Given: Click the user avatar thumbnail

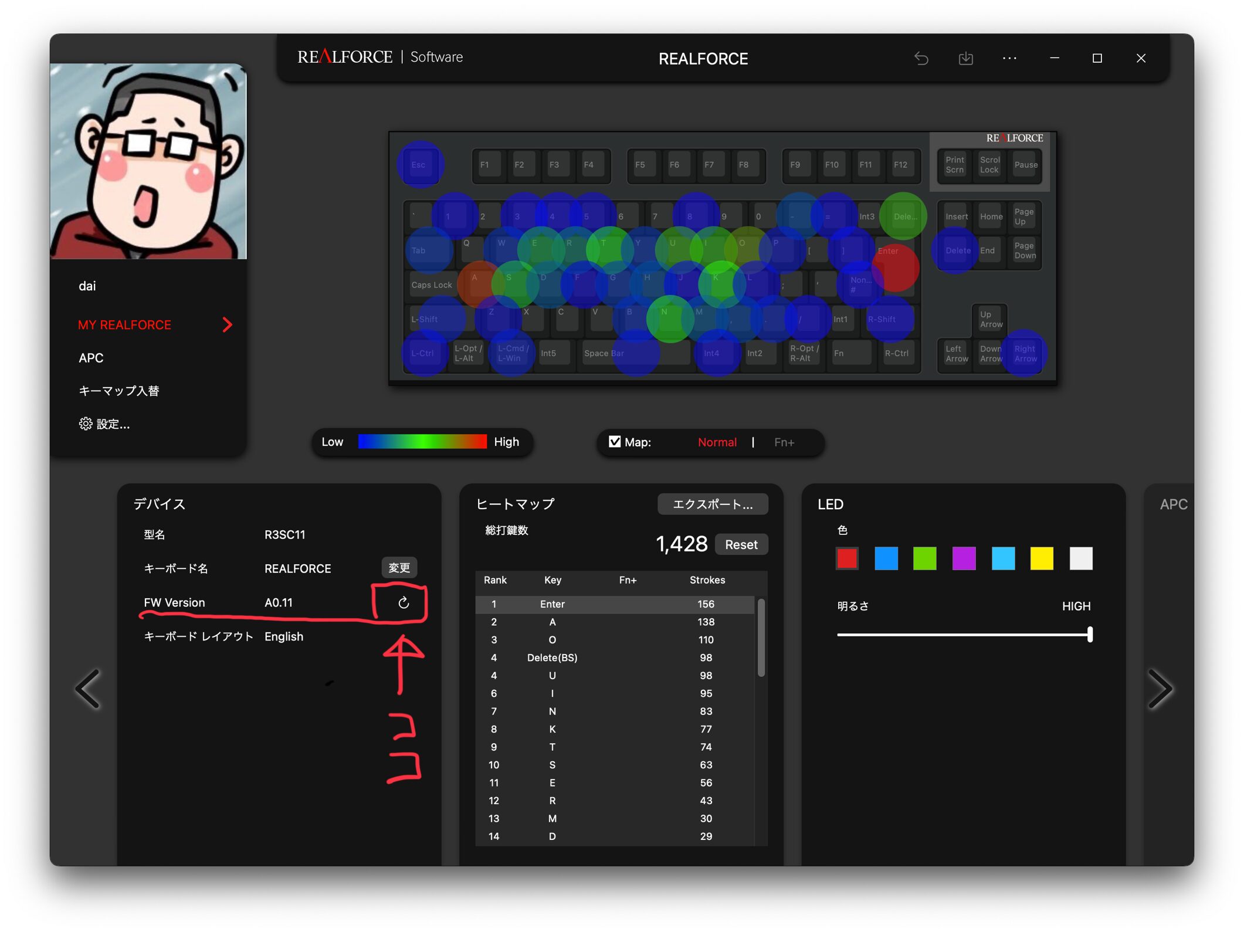Looking at the screenshot, I should tap(148, 161).
